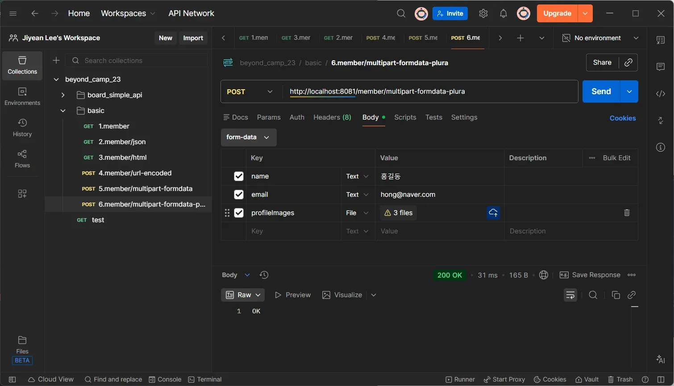Image resolution: width=674 pixels, height=386 pixels.
Task: Add a new request tab
Action: coord(520,38)
